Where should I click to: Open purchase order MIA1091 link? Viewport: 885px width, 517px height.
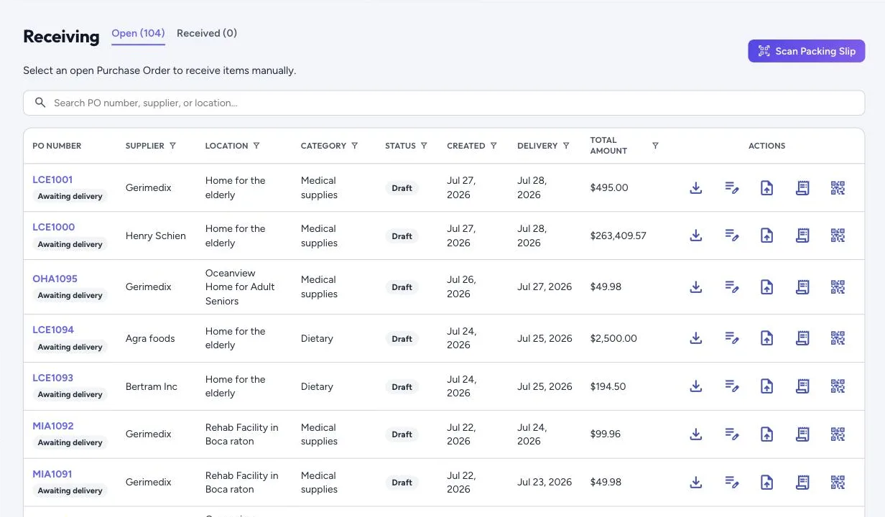click(52, 474)
